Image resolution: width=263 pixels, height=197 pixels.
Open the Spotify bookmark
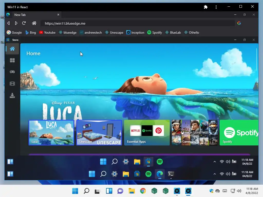(154, 33)
